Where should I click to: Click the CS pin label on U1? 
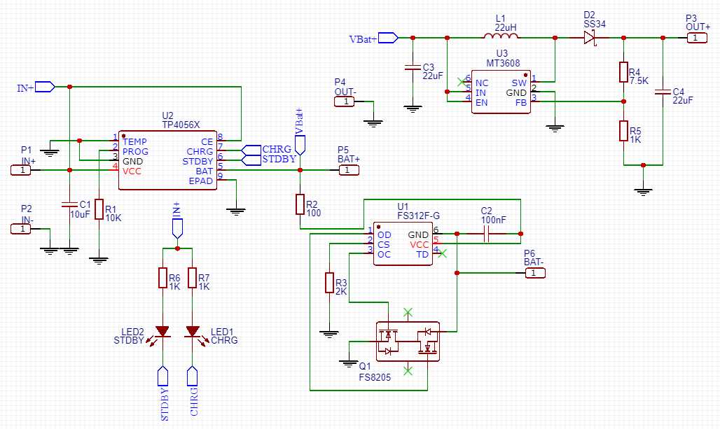(383, 244)
